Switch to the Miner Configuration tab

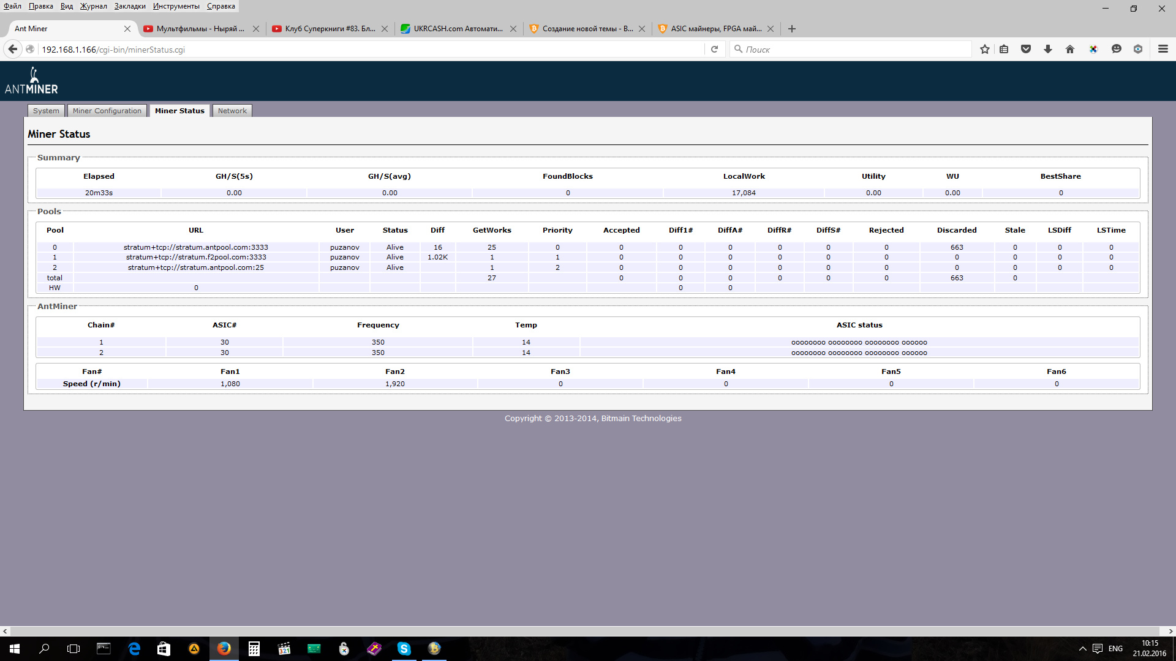(x=107, y=111)
